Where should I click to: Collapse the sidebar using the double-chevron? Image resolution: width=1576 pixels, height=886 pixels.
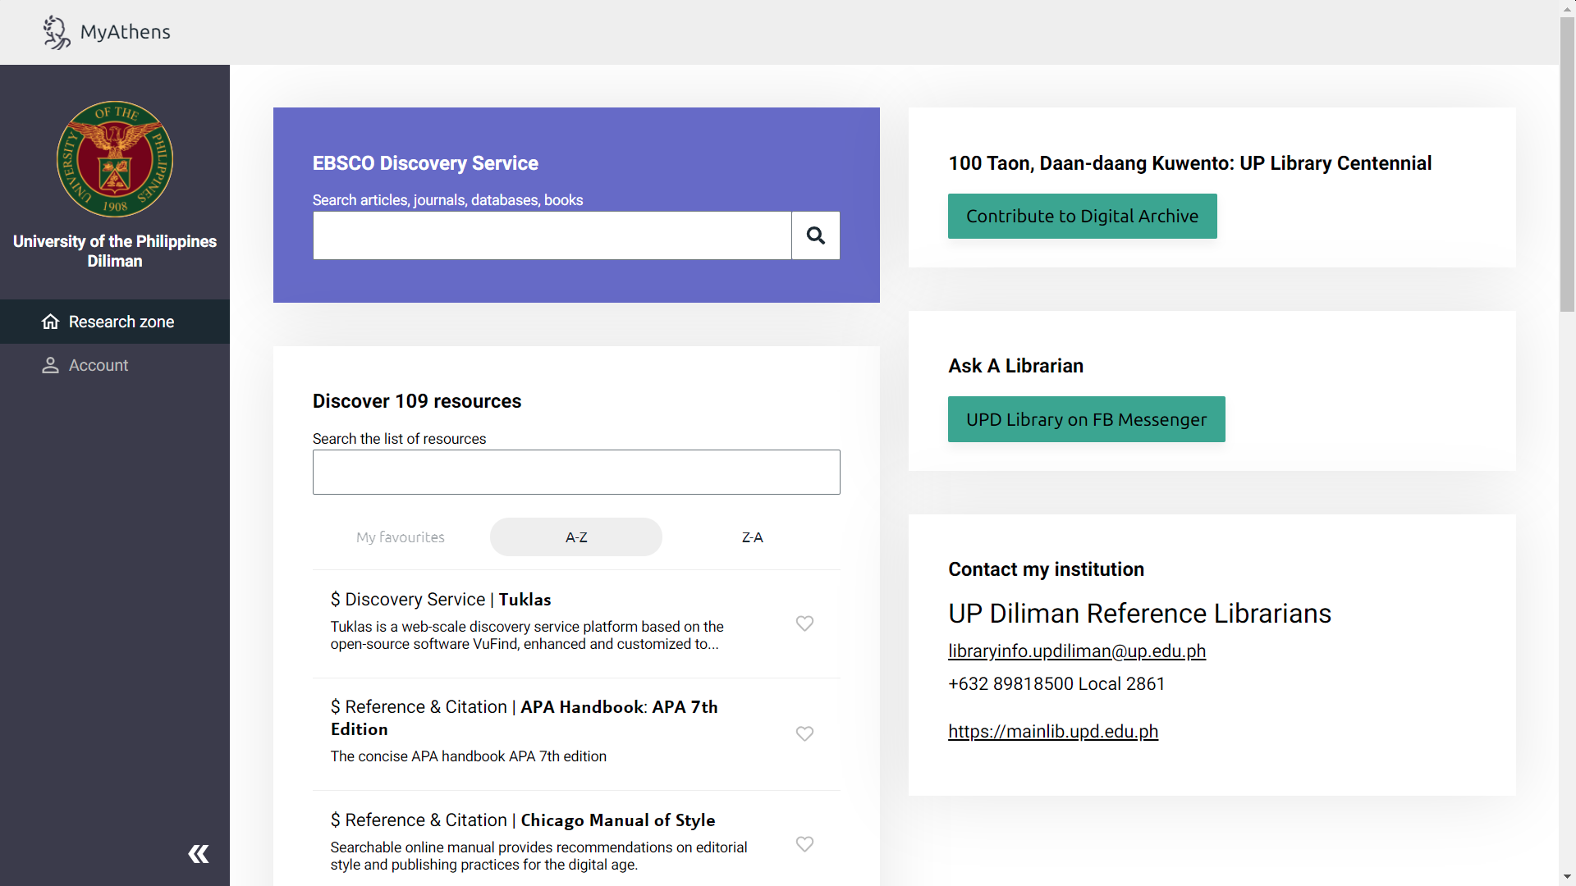click(198, 853)
